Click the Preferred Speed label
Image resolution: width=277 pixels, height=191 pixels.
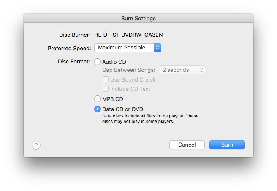(x=69, y=48)
